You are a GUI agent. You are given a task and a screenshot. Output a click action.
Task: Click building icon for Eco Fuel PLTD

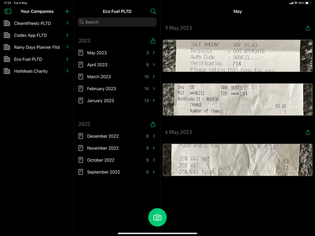pyautogui.click(x=7, y=59)
